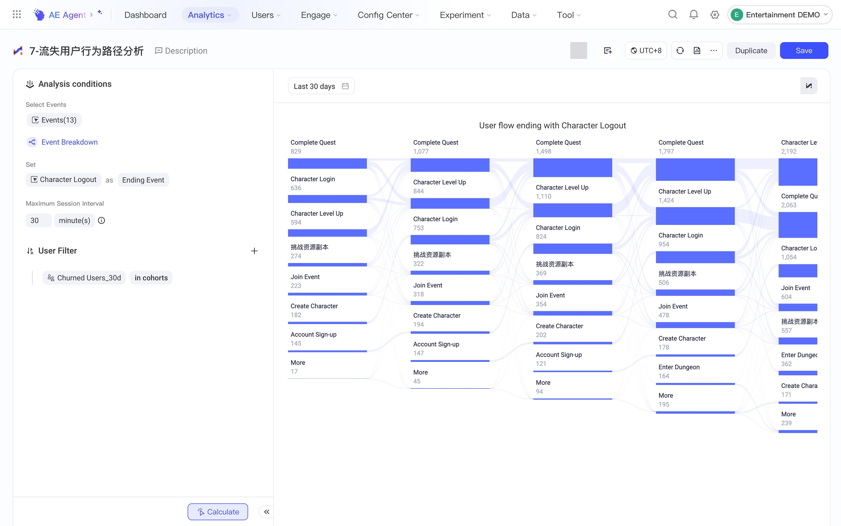Open the more options ellipsis

click(714, 50)
